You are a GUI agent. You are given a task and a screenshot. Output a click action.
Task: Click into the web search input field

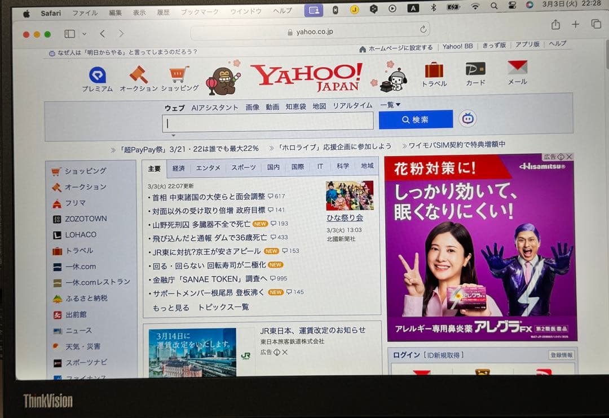pos(268,122)
